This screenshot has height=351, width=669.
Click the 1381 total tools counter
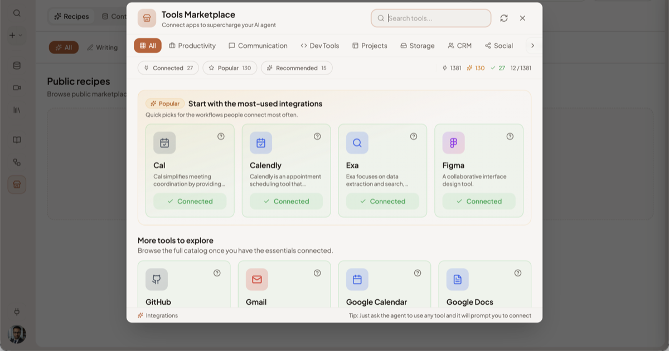point(452,68)
